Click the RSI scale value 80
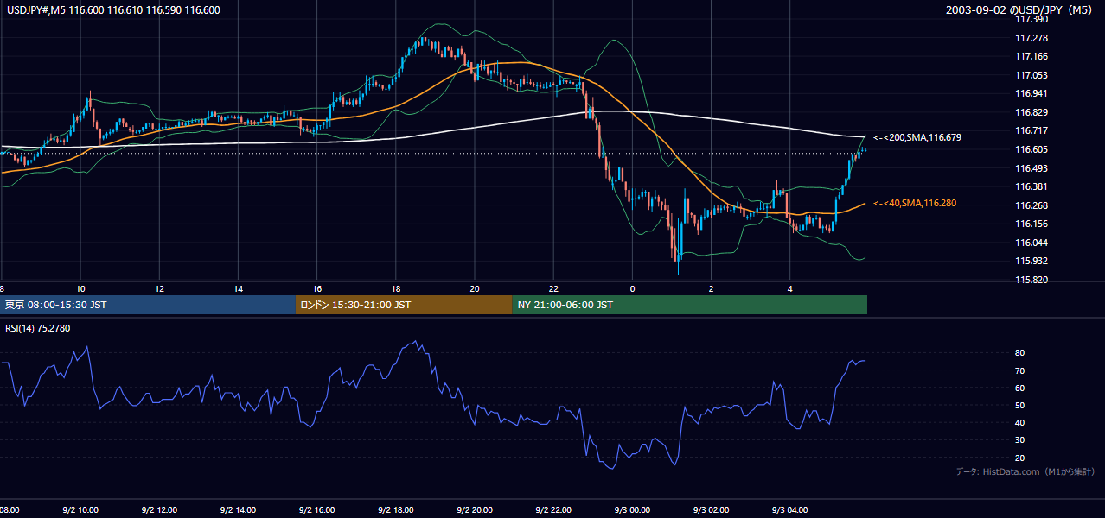This screenshot has height=518, width=1105. pos(1020,353)
